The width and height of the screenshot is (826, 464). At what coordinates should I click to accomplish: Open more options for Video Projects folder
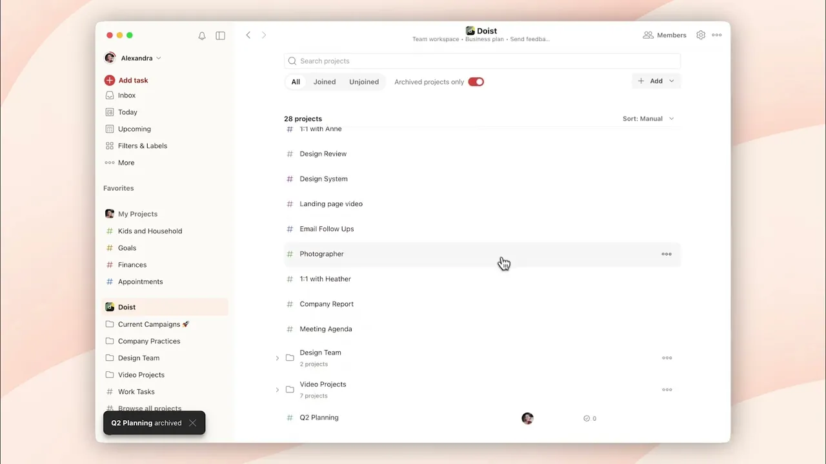coord(667,389)
